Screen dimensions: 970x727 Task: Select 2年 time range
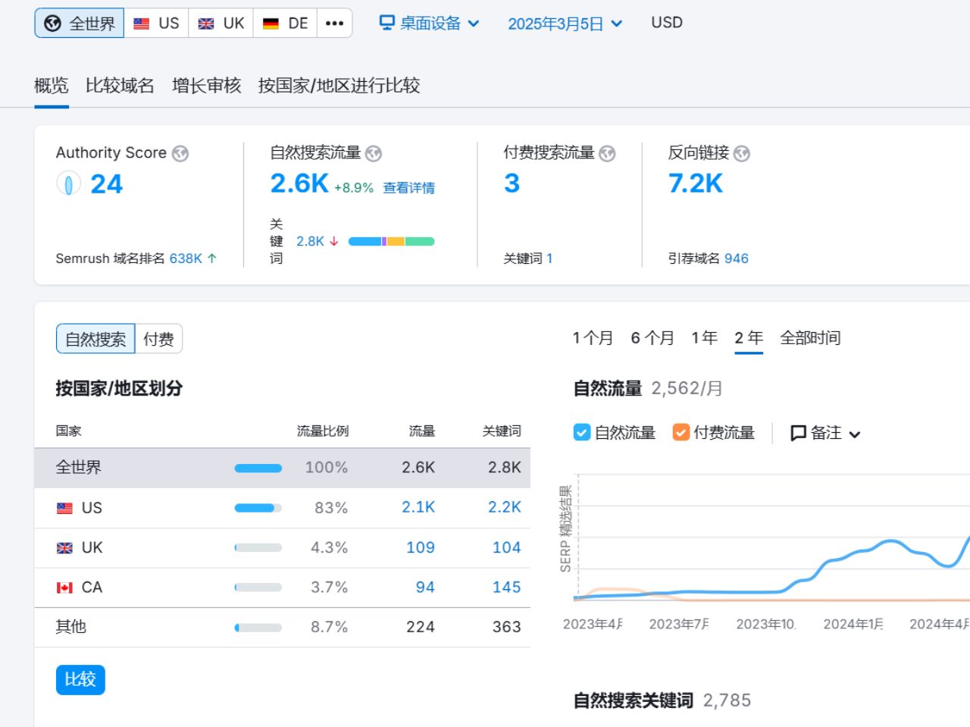tap(749, 338)
